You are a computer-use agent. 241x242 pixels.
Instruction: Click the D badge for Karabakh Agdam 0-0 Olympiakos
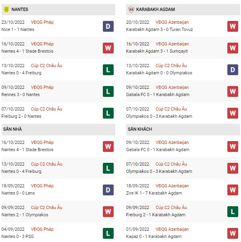click(x=233, y=70)
